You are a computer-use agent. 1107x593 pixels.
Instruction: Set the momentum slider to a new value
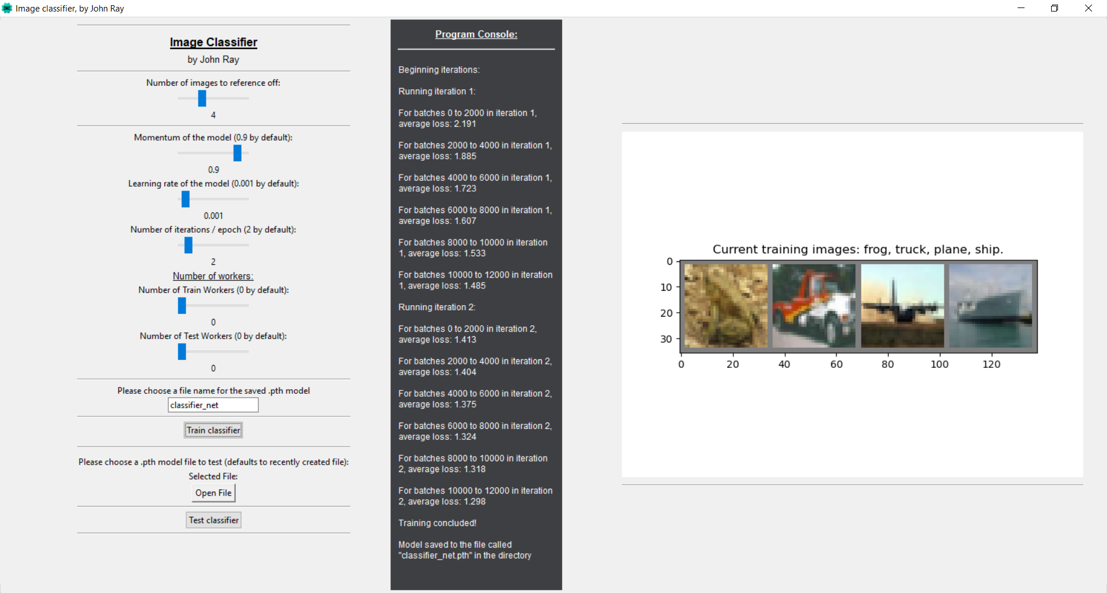click(x=238, y=153)
